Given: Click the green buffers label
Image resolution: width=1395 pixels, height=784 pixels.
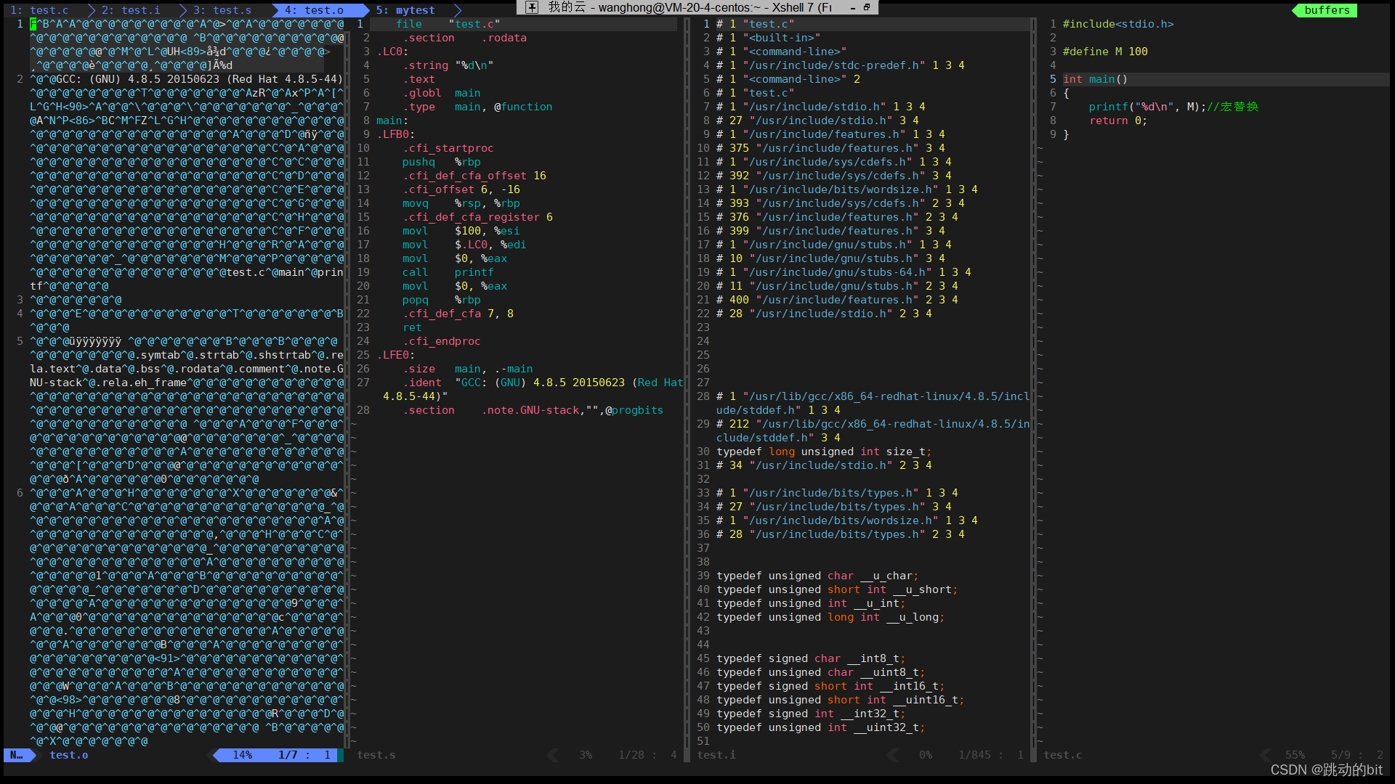Looking at the screenshot, I should click(1327, 10).
